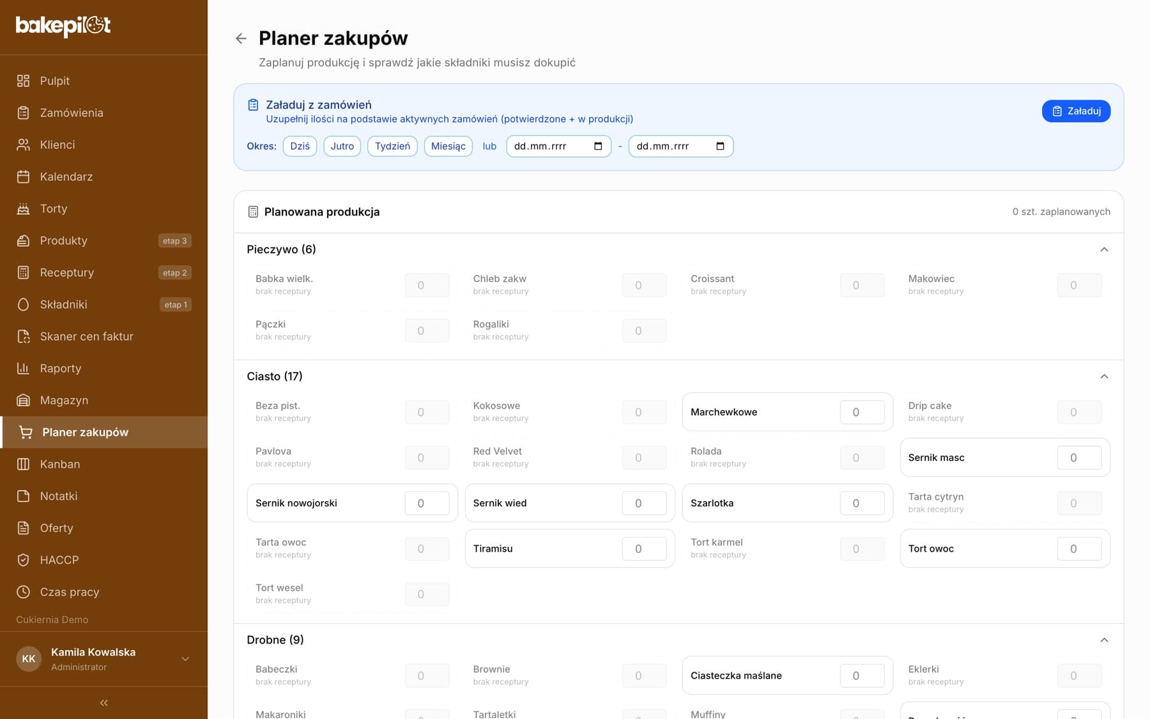The width and height of the screenshot is (1150, 719).
Task: Open Składniki in the sidebar
Action: click(x=103, y=304)
